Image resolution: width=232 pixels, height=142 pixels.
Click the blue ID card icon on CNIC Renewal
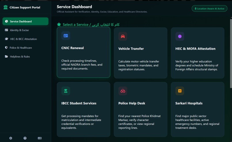(66, 36)
